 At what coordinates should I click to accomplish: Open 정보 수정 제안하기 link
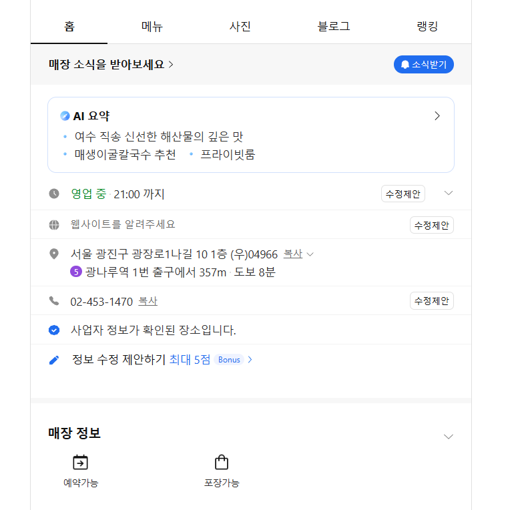pos(119,360)
